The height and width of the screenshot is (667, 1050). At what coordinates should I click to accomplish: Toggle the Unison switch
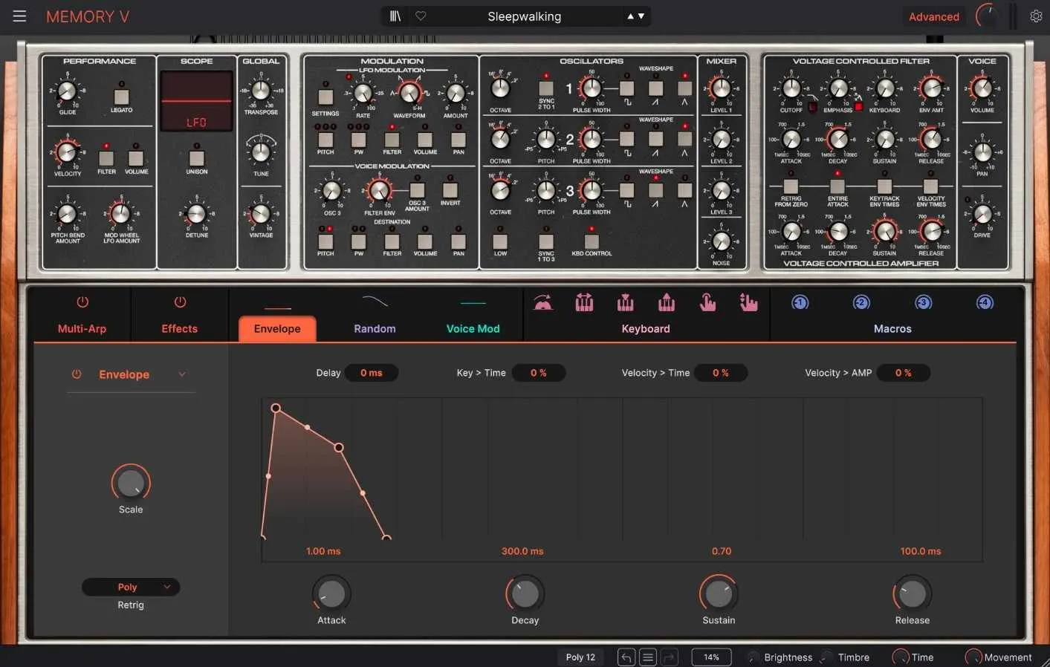coord(197,158)
